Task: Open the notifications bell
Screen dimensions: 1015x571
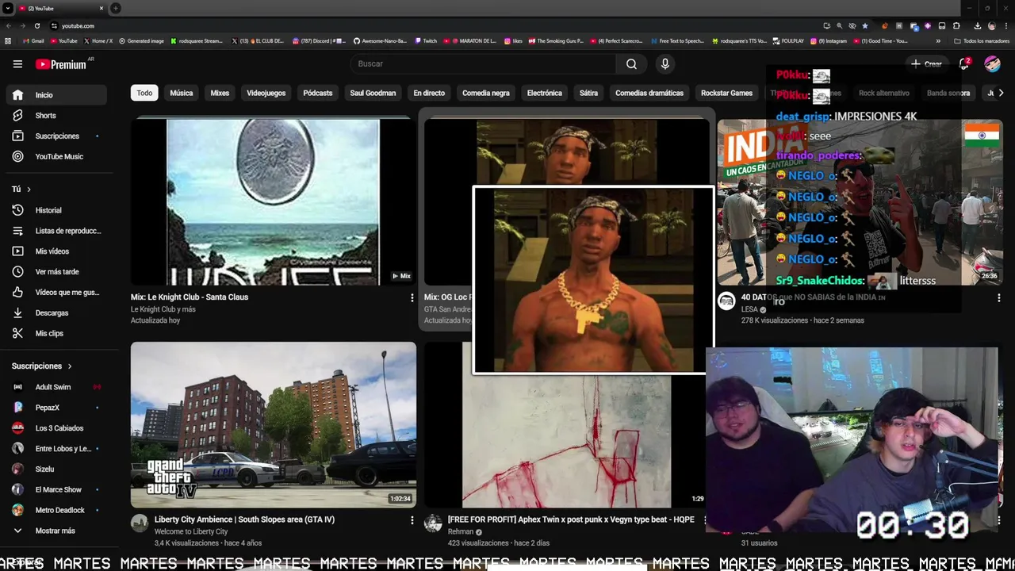Action: (x=964, y=63)
